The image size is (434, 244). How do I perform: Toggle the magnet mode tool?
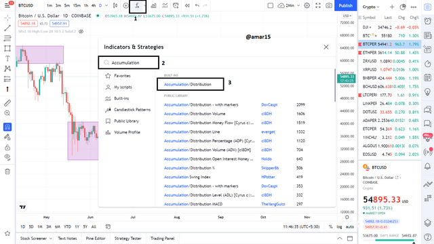[x=7, y=127]
